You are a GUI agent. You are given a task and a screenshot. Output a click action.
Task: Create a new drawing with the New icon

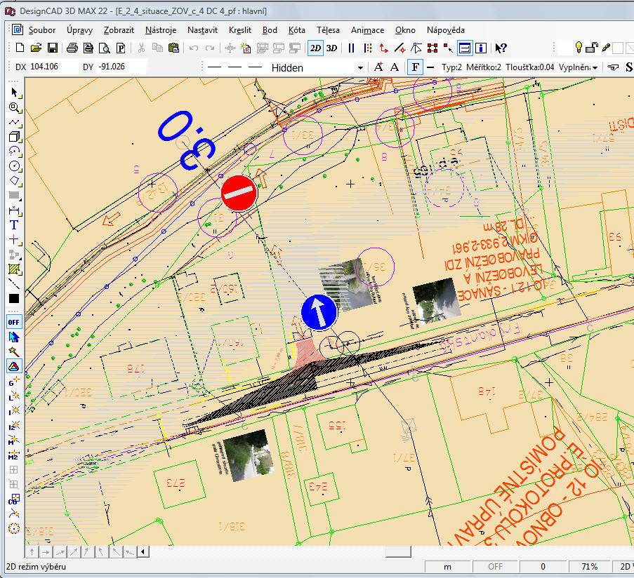pos(20,48)
